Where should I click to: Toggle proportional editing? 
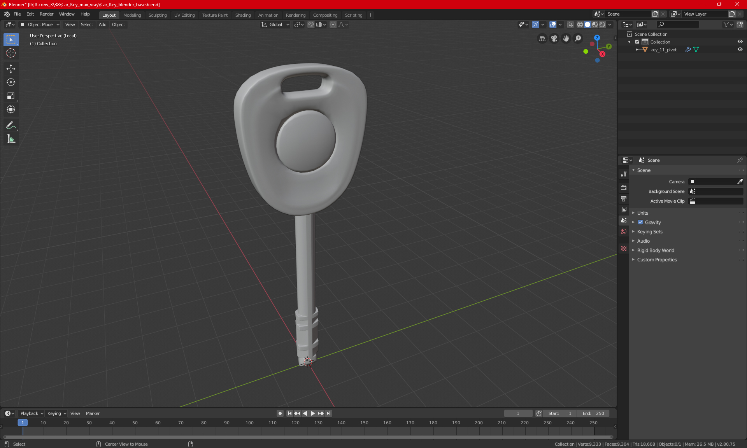(333, 24)
